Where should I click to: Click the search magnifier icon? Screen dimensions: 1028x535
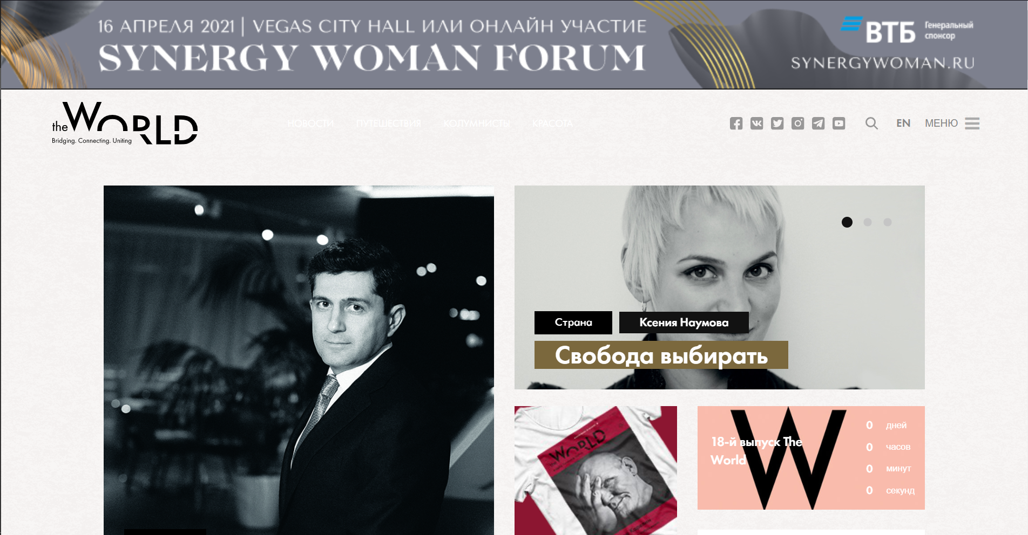pos(871,124)
